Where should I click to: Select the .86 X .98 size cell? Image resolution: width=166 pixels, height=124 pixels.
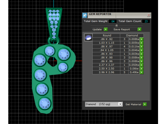coord(107,58)
